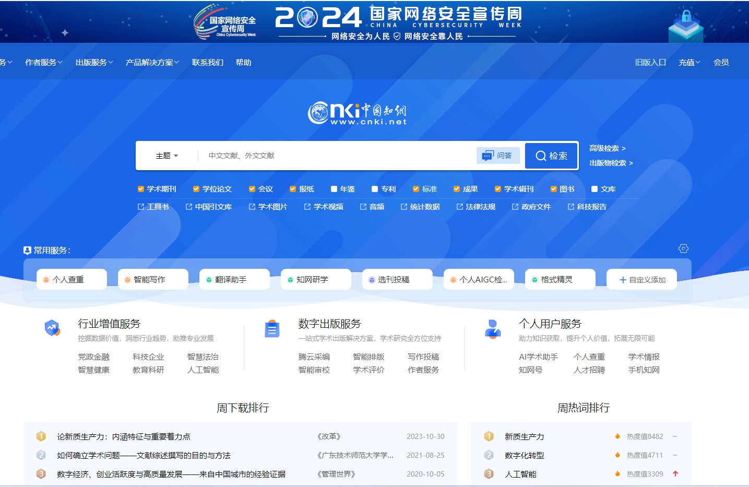The width and height of the screenshot is (749, 487).
Task: Uncheck the 报纸 checkbox
Action: (293, 189)
